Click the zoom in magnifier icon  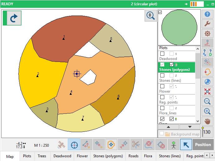point(207,111)
